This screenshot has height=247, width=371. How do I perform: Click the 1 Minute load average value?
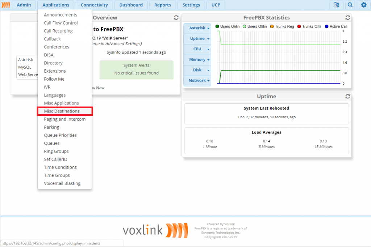click(210, 141)
